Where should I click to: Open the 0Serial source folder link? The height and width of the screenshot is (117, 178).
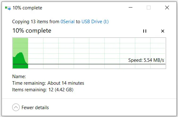[67, 22]
